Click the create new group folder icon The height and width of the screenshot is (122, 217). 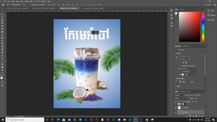coord(196,116)
